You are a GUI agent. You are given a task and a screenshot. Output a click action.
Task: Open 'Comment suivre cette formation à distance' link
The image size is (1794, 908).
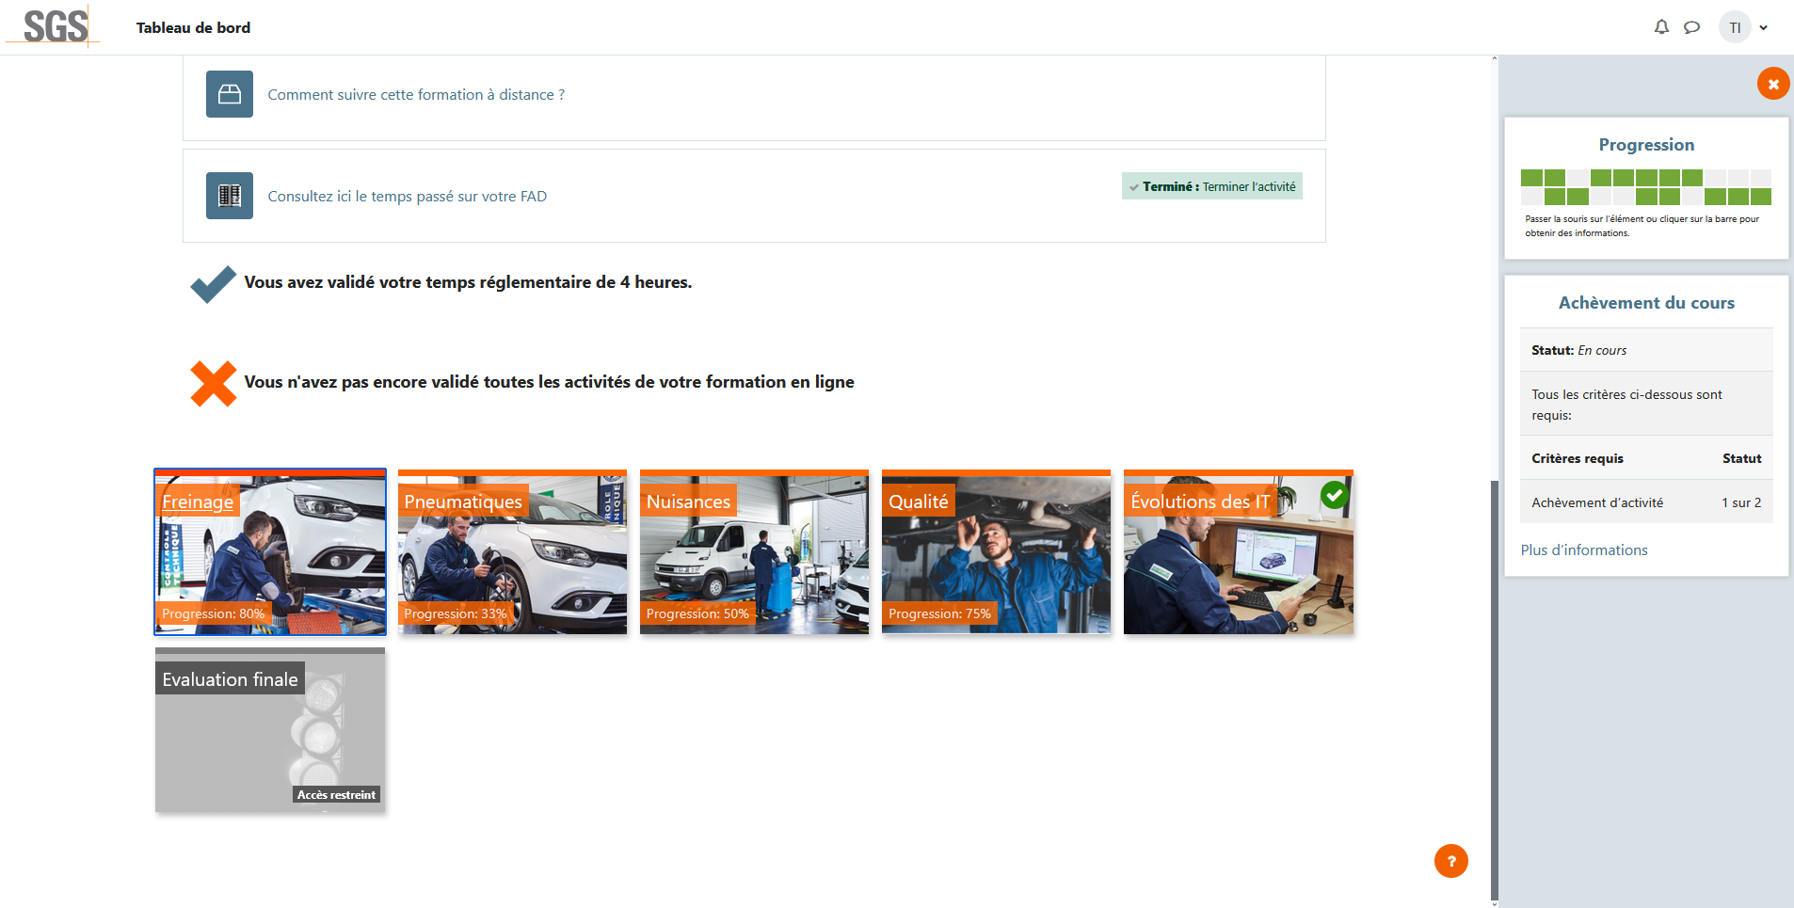[416, 94]
